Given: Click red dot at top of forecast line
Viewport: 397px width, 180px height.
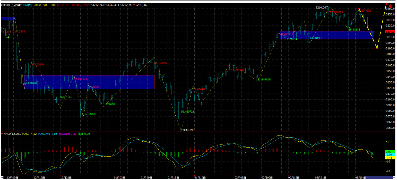Looking at the screenshot, I should tap(386, 4).
